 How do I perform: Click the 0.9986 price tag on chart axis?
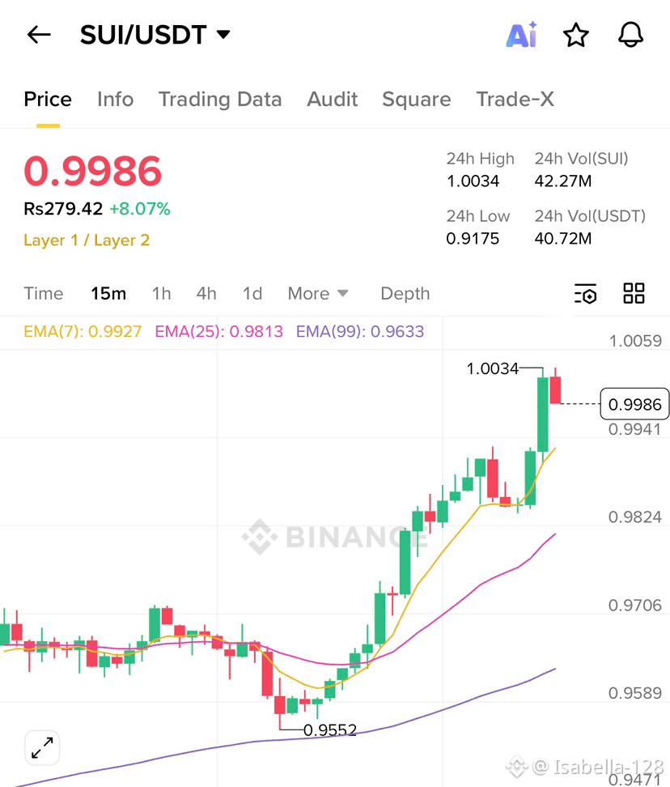[634, 404]
